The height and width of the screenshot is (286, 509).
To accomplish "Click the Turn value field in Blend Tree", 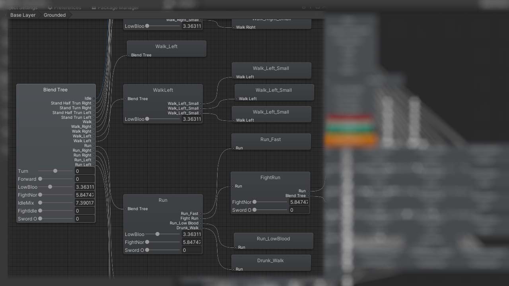I will click(x=85, y=171).
